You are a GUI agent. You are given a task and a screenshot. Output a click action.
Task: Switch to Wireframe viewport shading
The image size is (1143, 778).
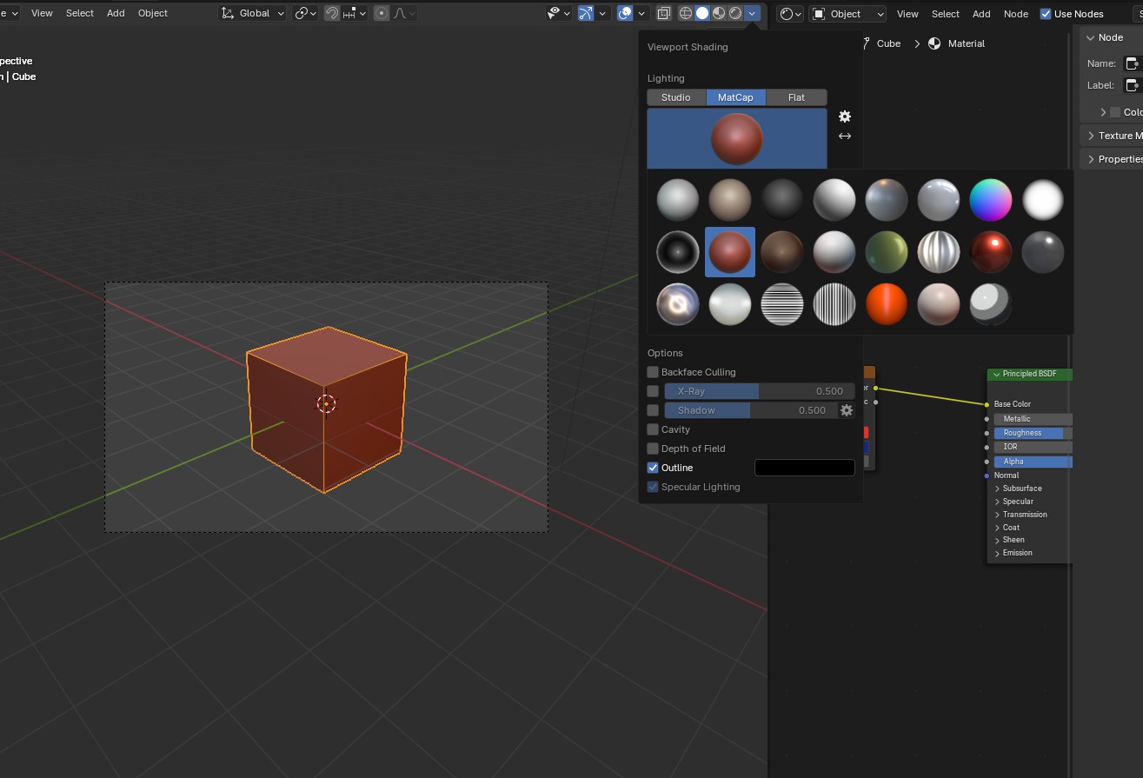685,14
